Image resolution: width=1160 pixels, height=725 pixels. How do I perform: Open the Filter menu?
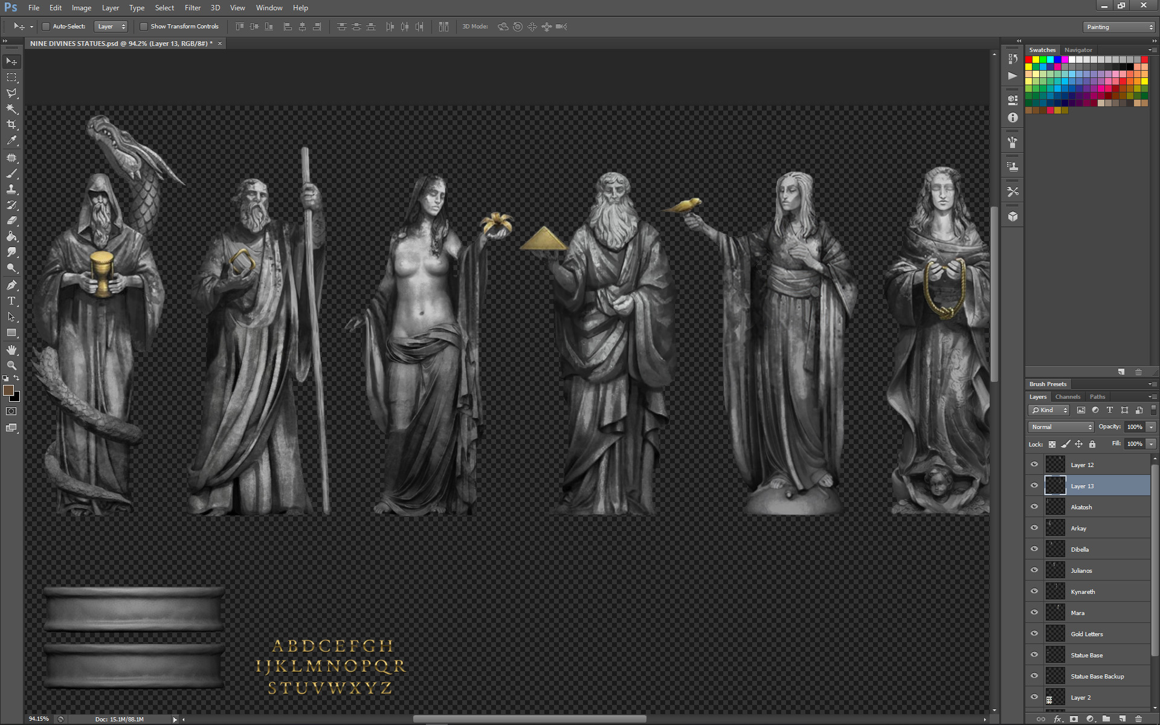(193, 8)
